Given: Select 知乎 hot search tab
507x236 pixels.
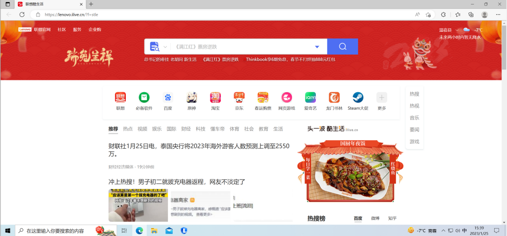Looking at the screenshot, I should [392, 219].
